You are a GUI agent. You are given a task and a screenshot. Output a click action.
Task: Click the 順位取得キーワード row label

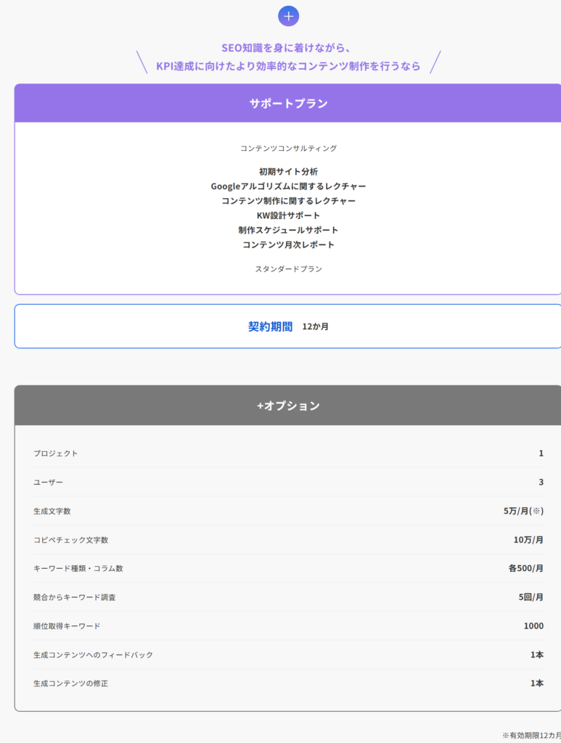coord(67,626)
